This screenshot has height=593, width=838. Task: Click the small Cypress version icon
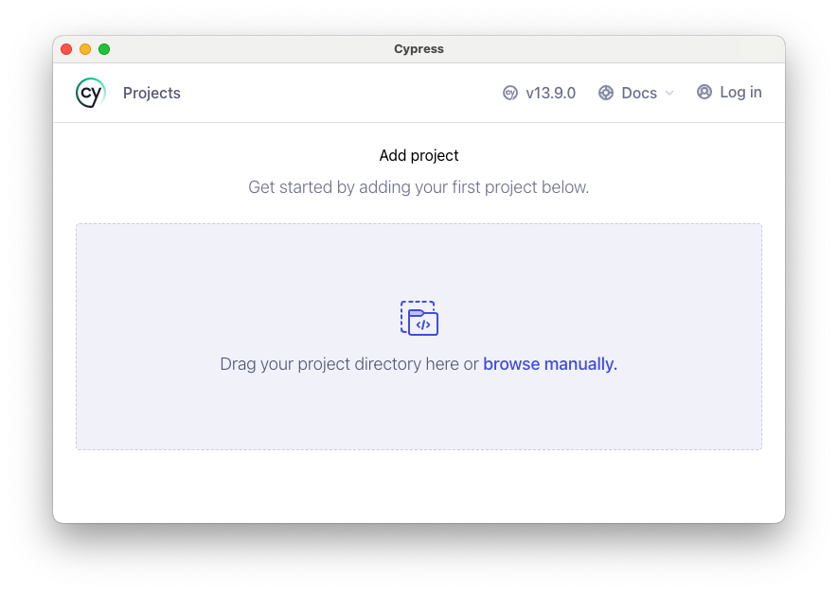(509, 93)
